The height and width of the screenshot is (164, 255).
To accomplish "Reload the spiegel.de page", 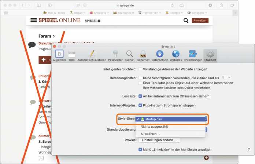I will point(172,5).
